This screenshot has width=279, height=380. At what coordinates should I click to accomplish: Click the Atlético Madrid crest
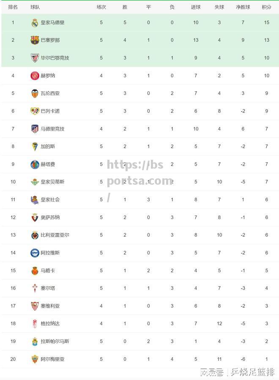[x=35, y=128]
